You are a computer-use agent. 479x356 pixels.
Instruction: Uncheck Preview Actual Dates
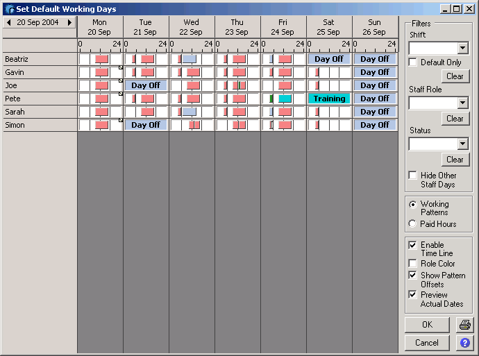(x=412, y=295)
